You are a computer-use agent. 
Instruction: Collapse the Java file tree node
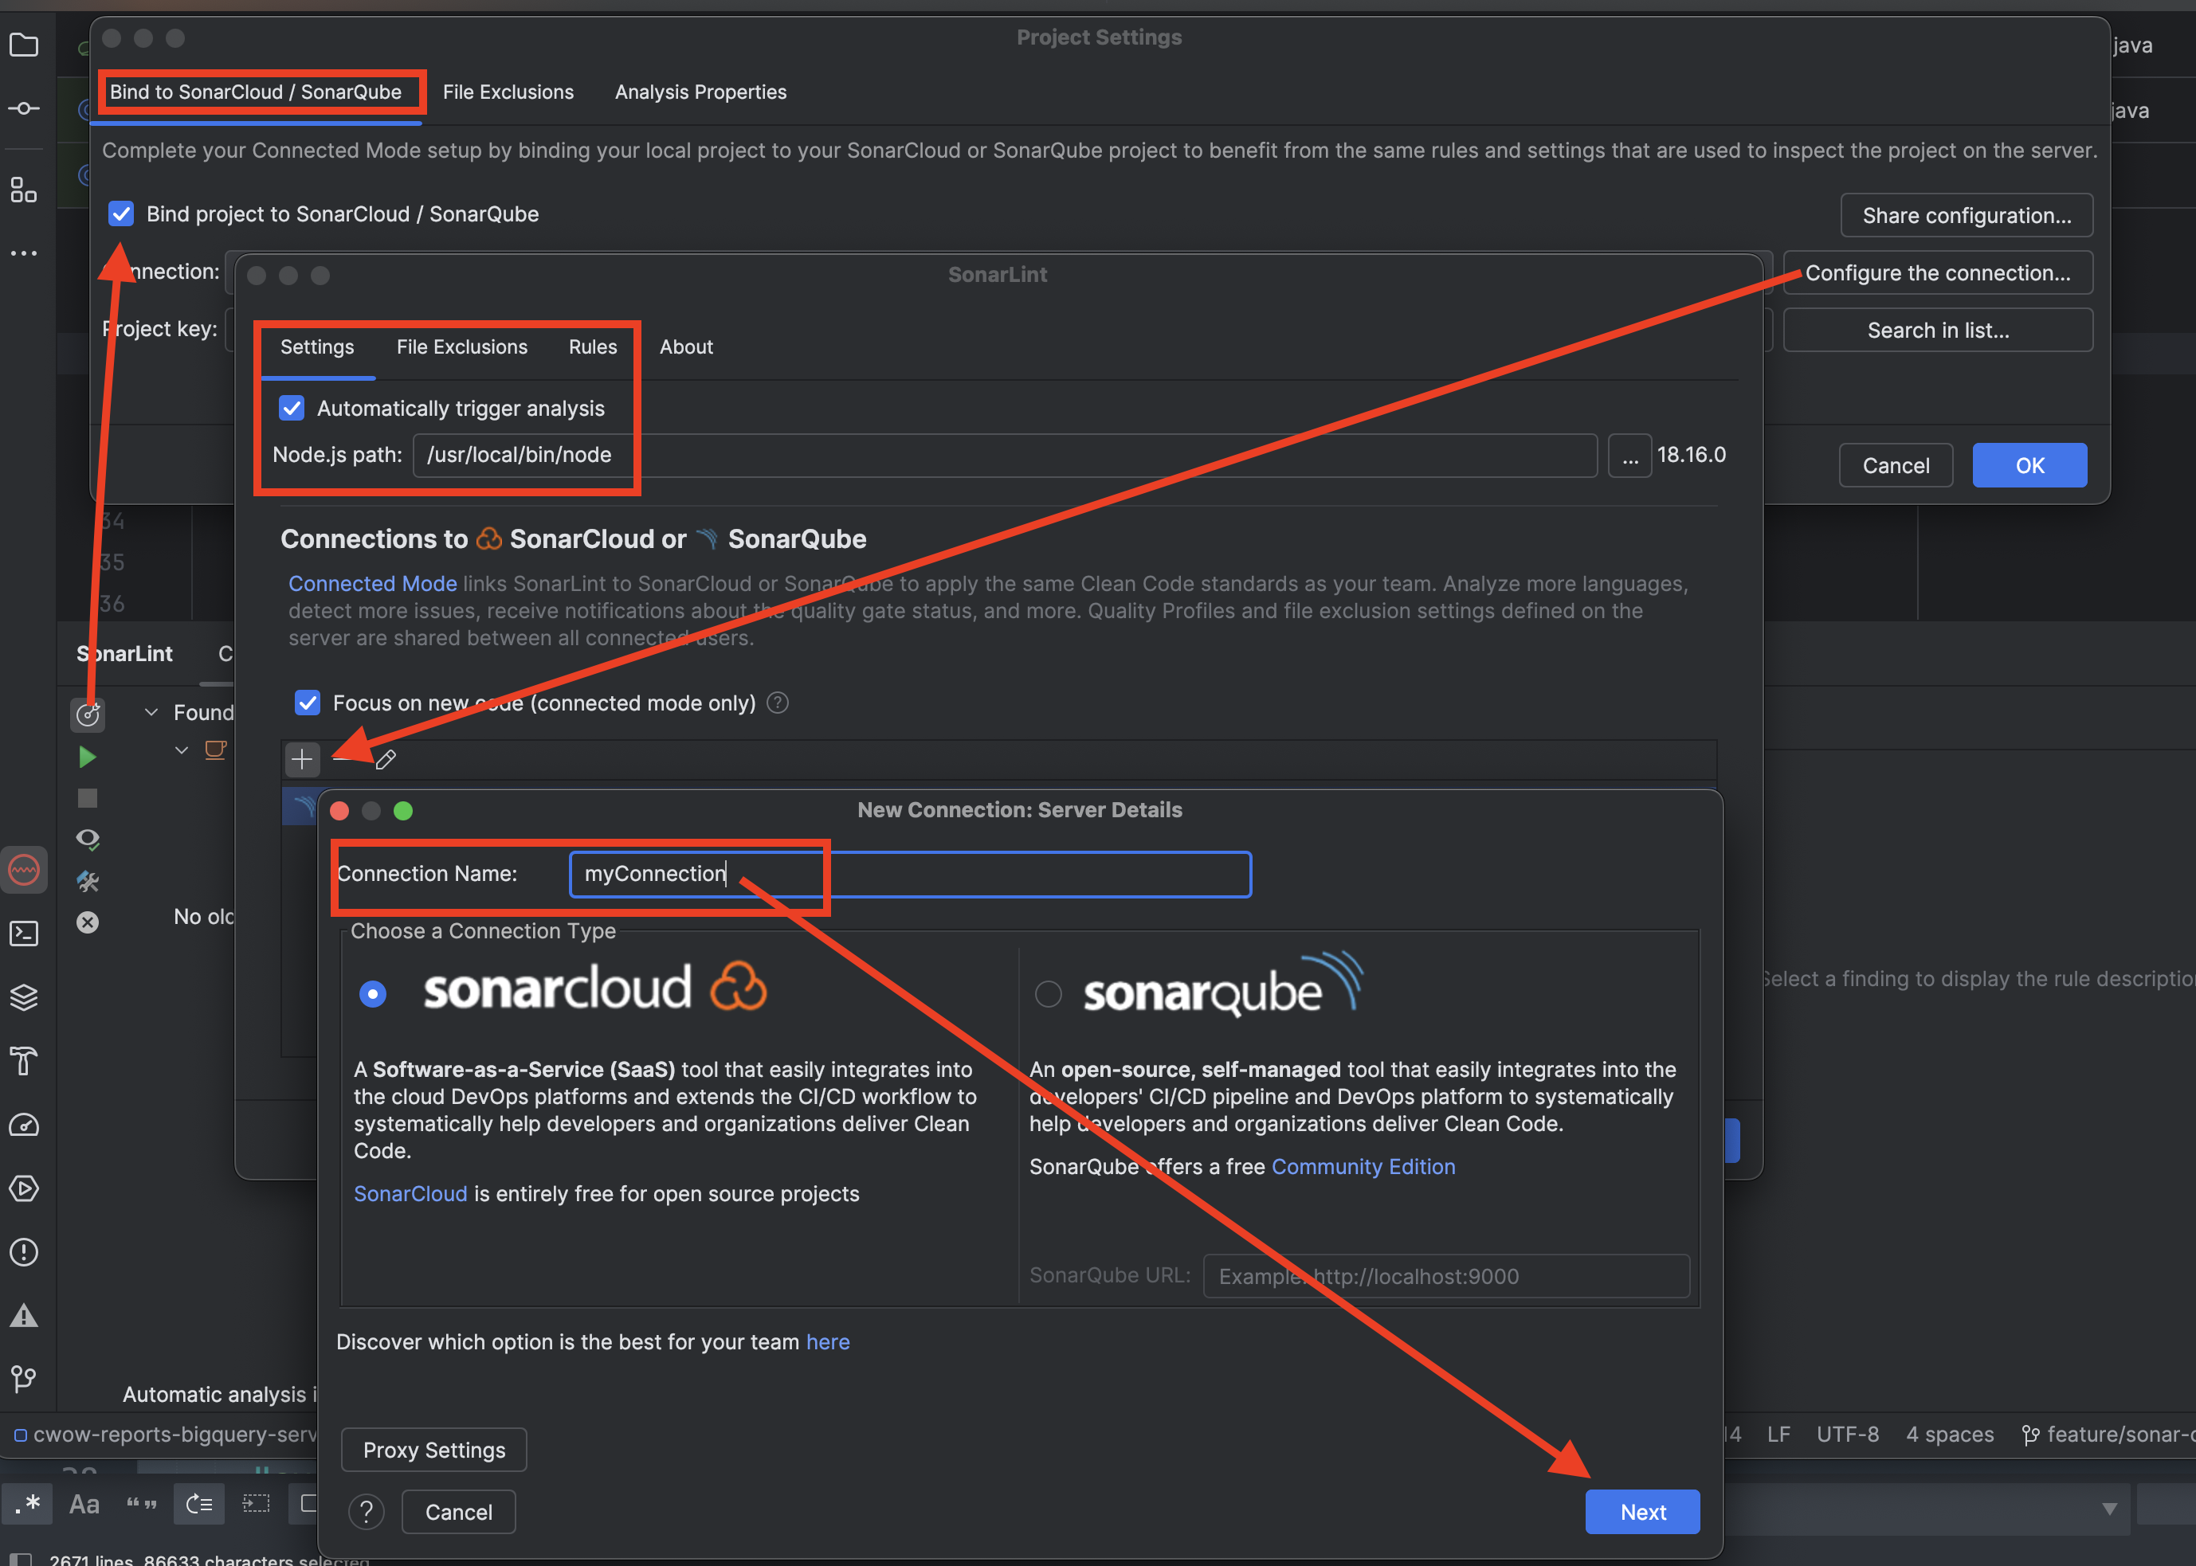point(182,750)
